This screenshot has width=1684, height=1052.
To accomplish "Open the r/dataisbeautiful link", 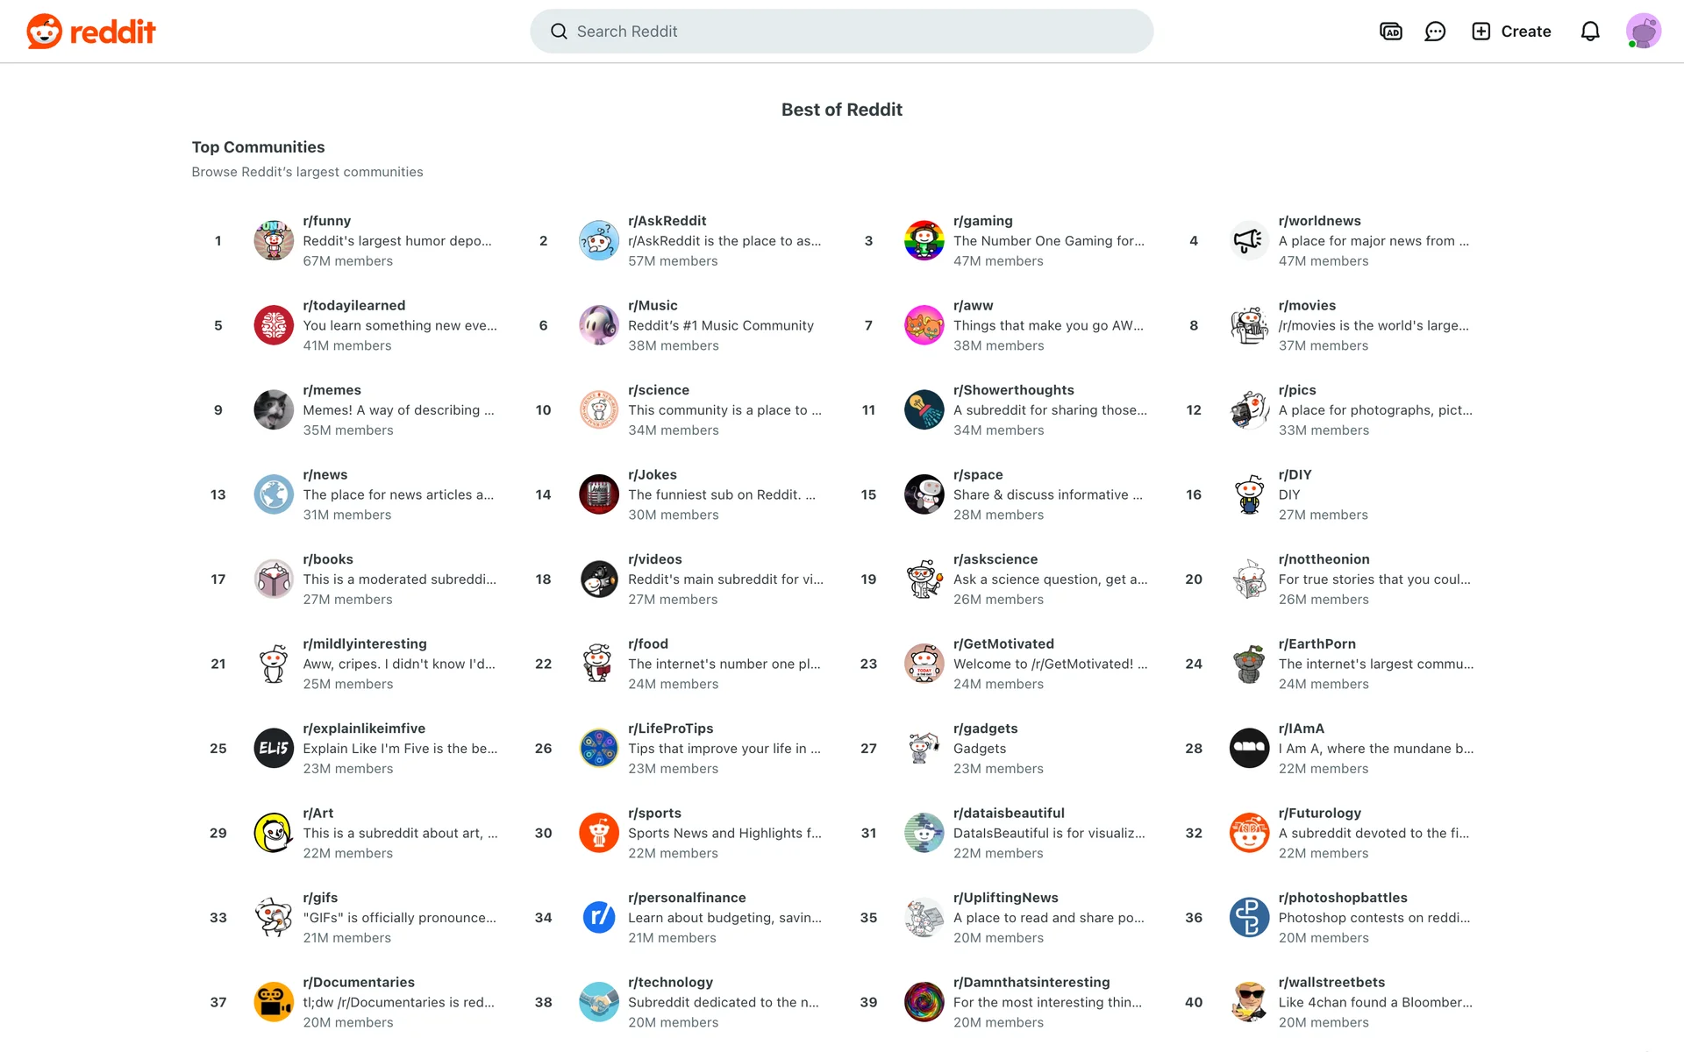I will pos(1009,814).
